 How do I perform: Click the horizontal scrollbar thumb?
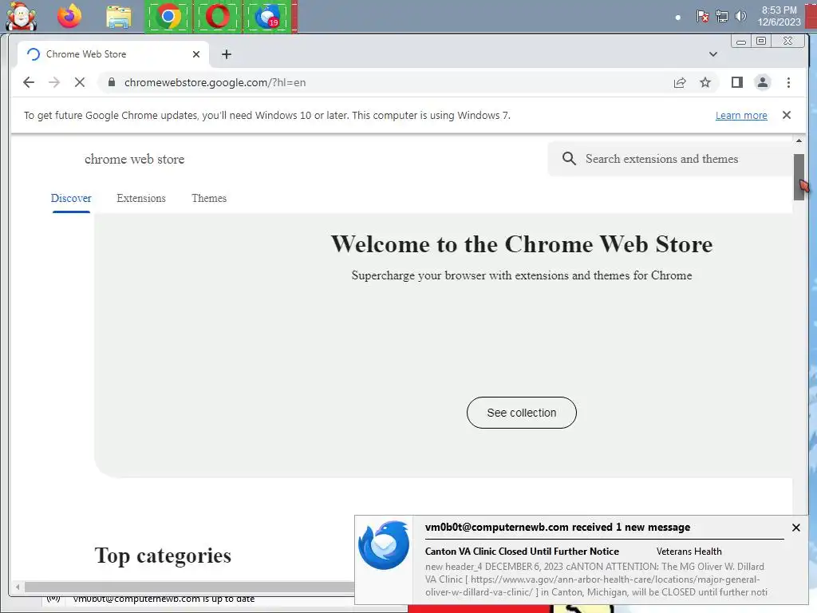(x=190, y=587)
